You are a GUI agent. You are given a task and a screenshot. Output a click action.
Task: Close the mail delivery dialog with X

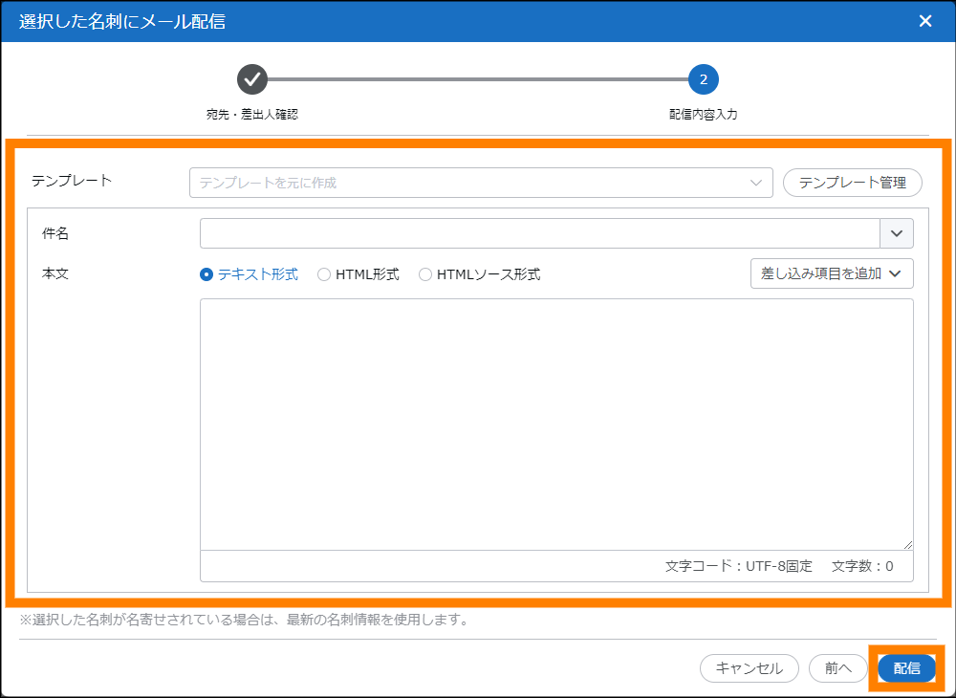tap(924, 21)
